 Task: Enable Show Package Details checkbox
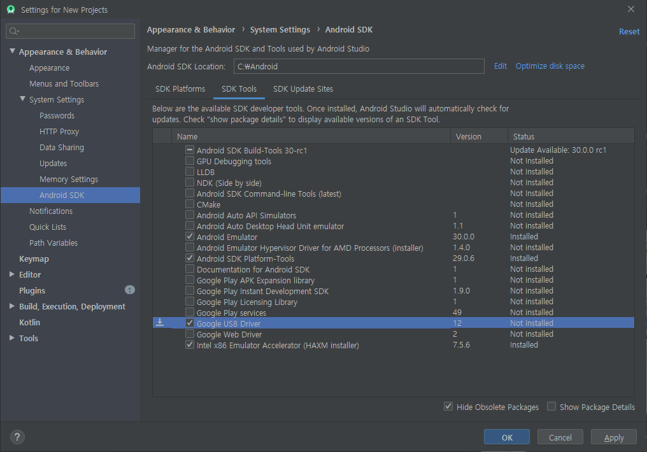pyautogui.click(x=551, y=406)
